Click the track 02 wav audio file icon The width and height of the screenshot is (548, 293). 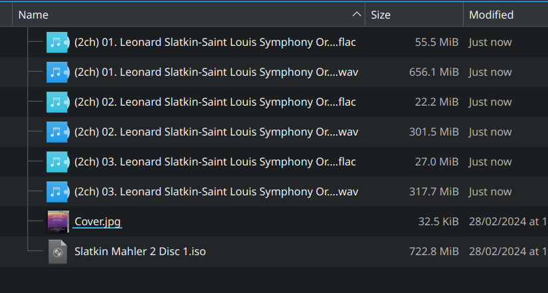point(58,132)
